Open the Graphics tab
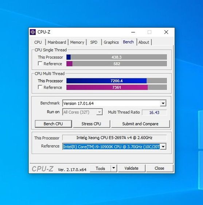 111,42
